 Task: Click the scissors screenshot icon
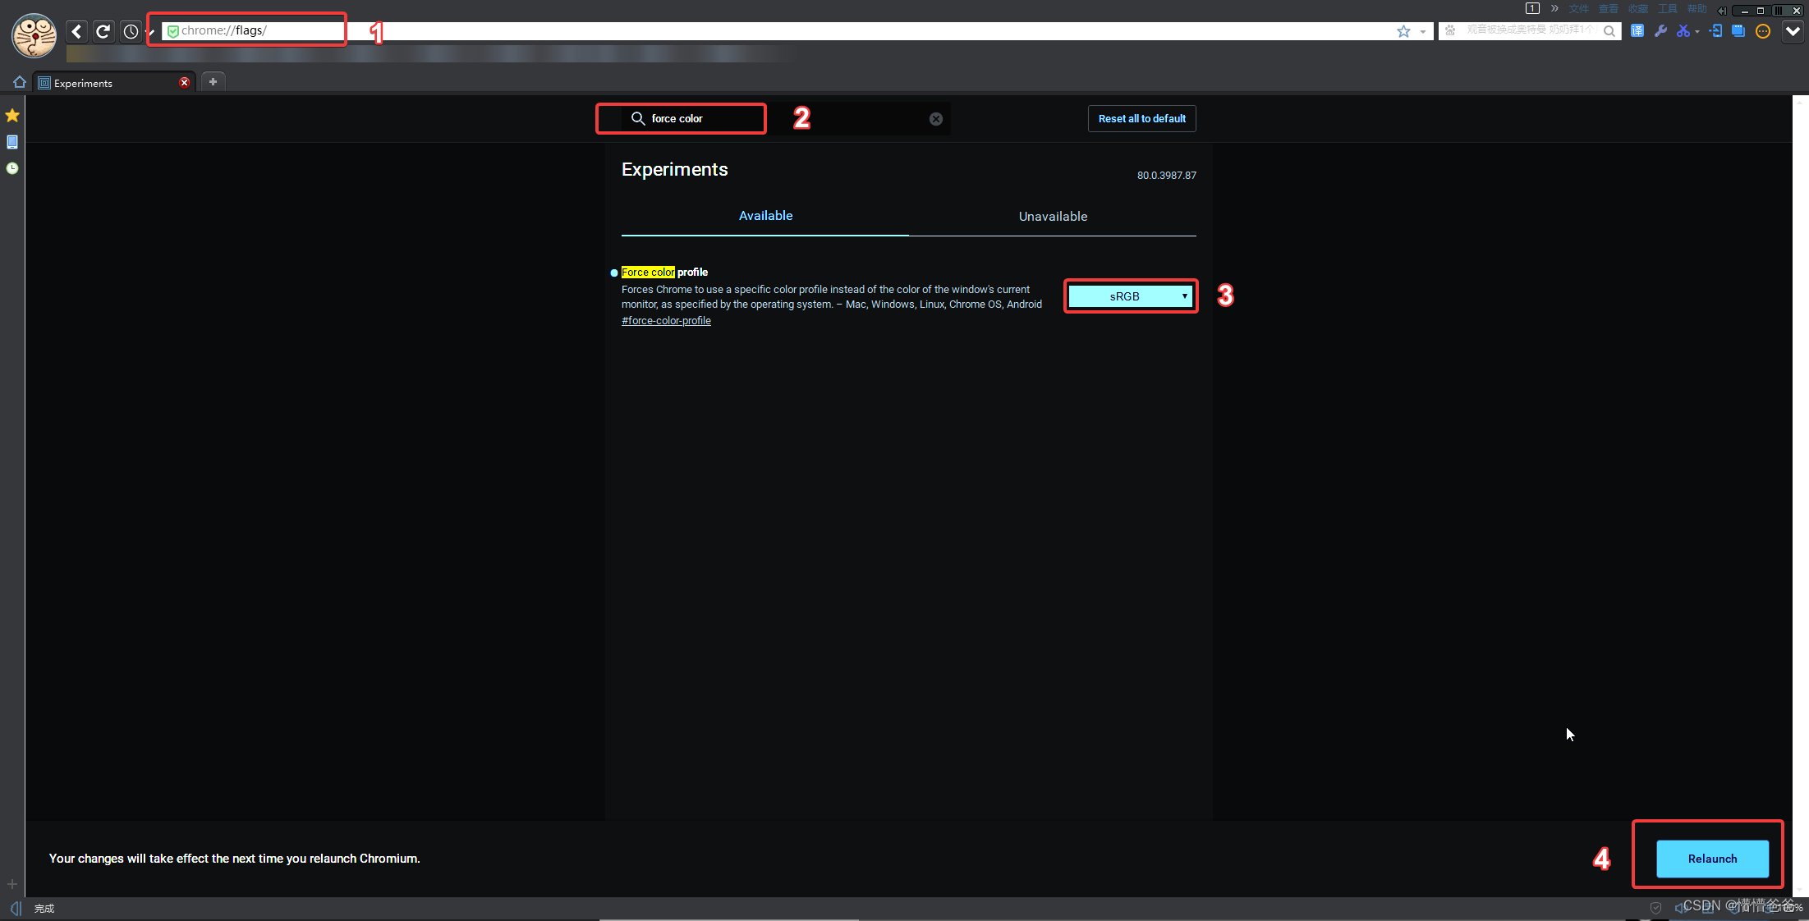pos(1683,31)
